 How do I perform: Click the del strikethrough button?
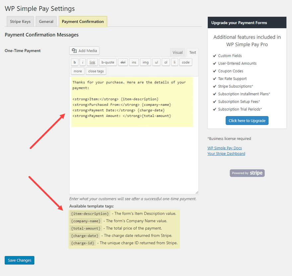tap(123, 62)
